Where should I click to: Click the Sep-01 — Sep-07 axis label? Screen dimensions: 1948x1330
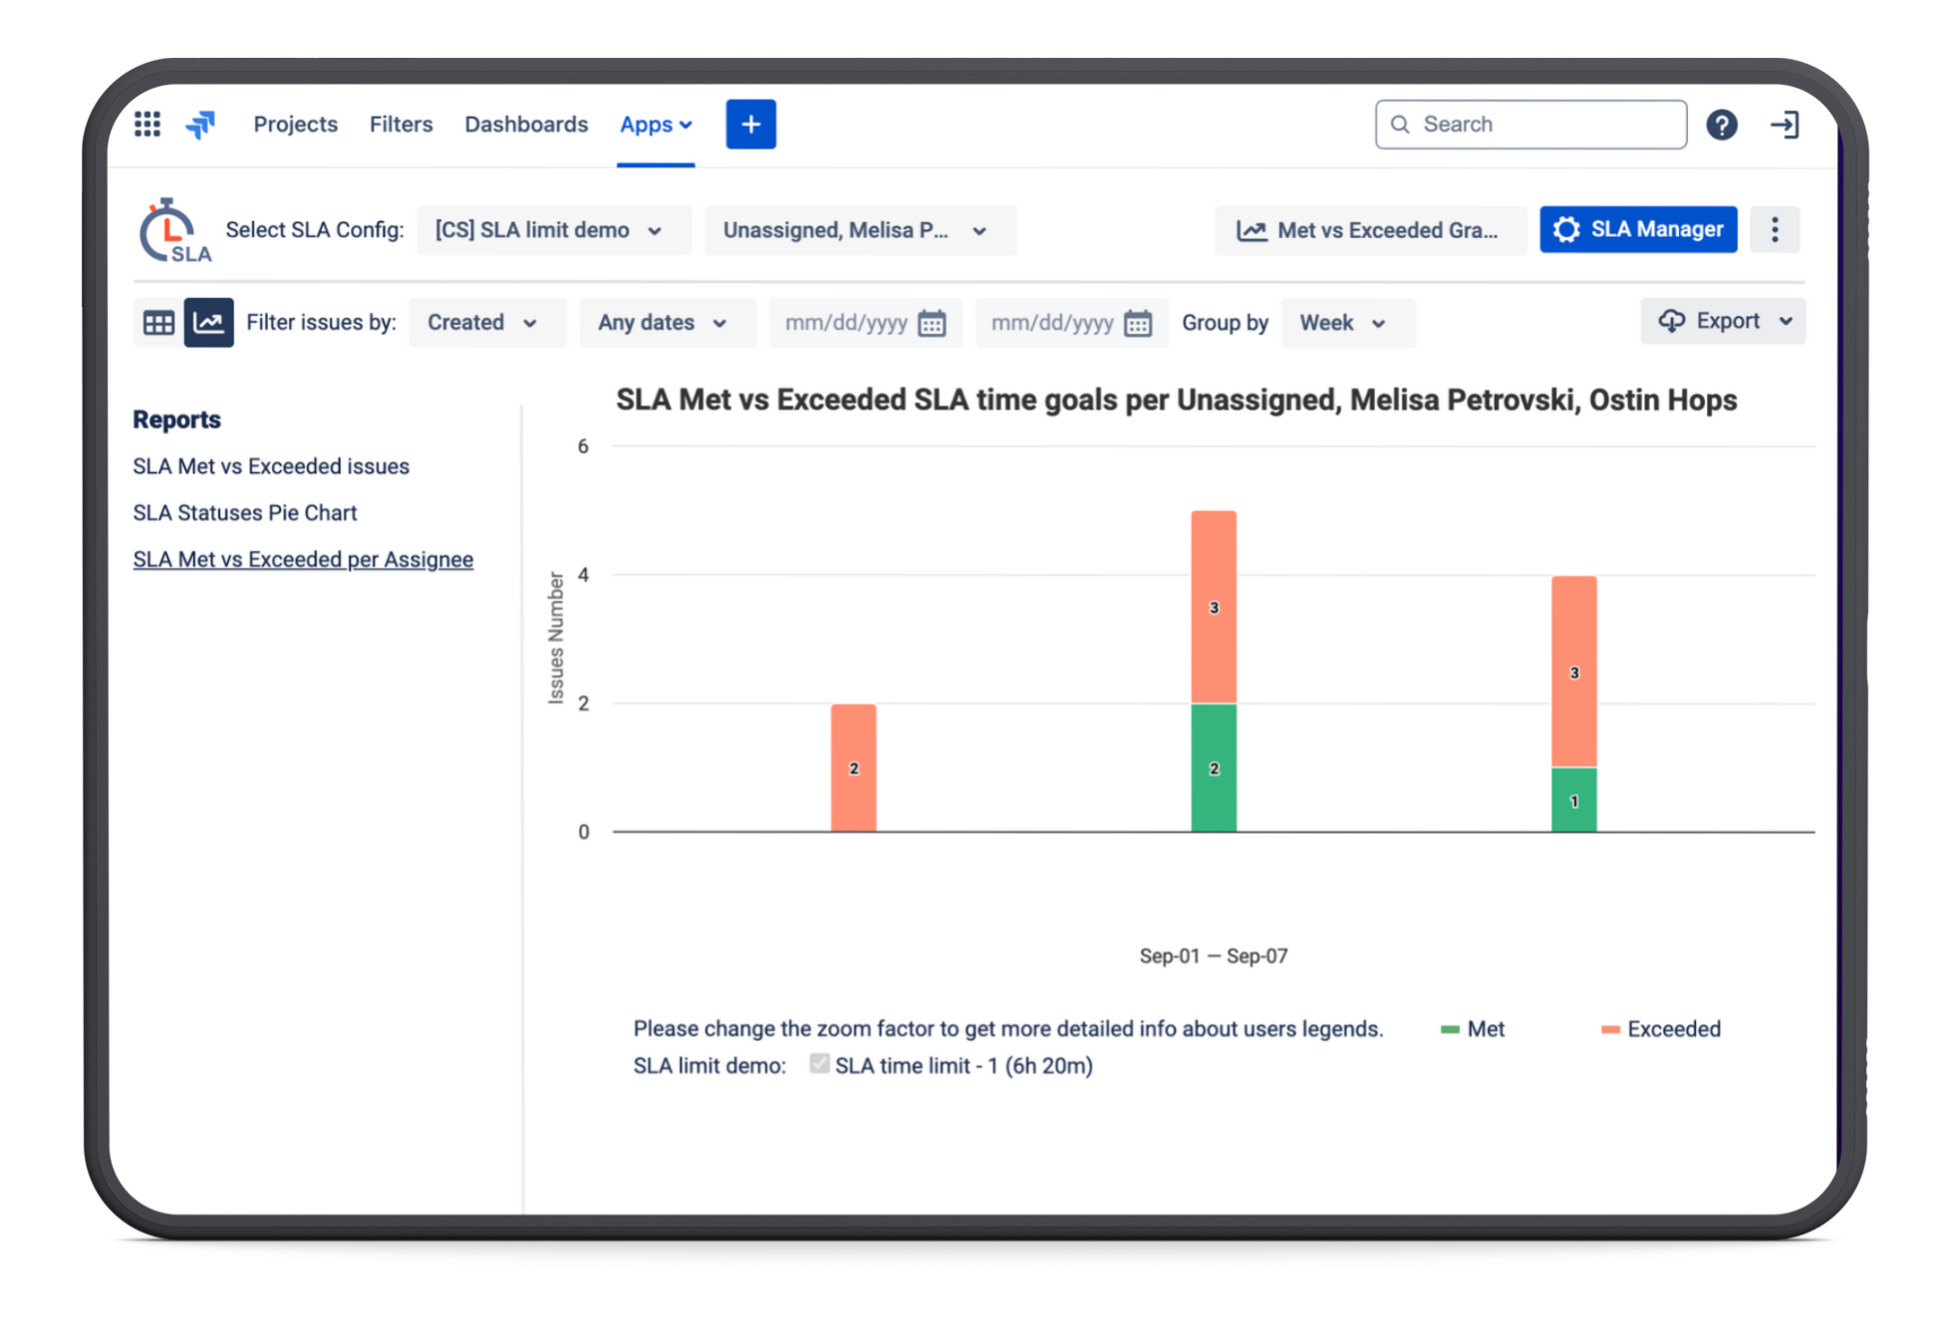[x=1214, y=956]
